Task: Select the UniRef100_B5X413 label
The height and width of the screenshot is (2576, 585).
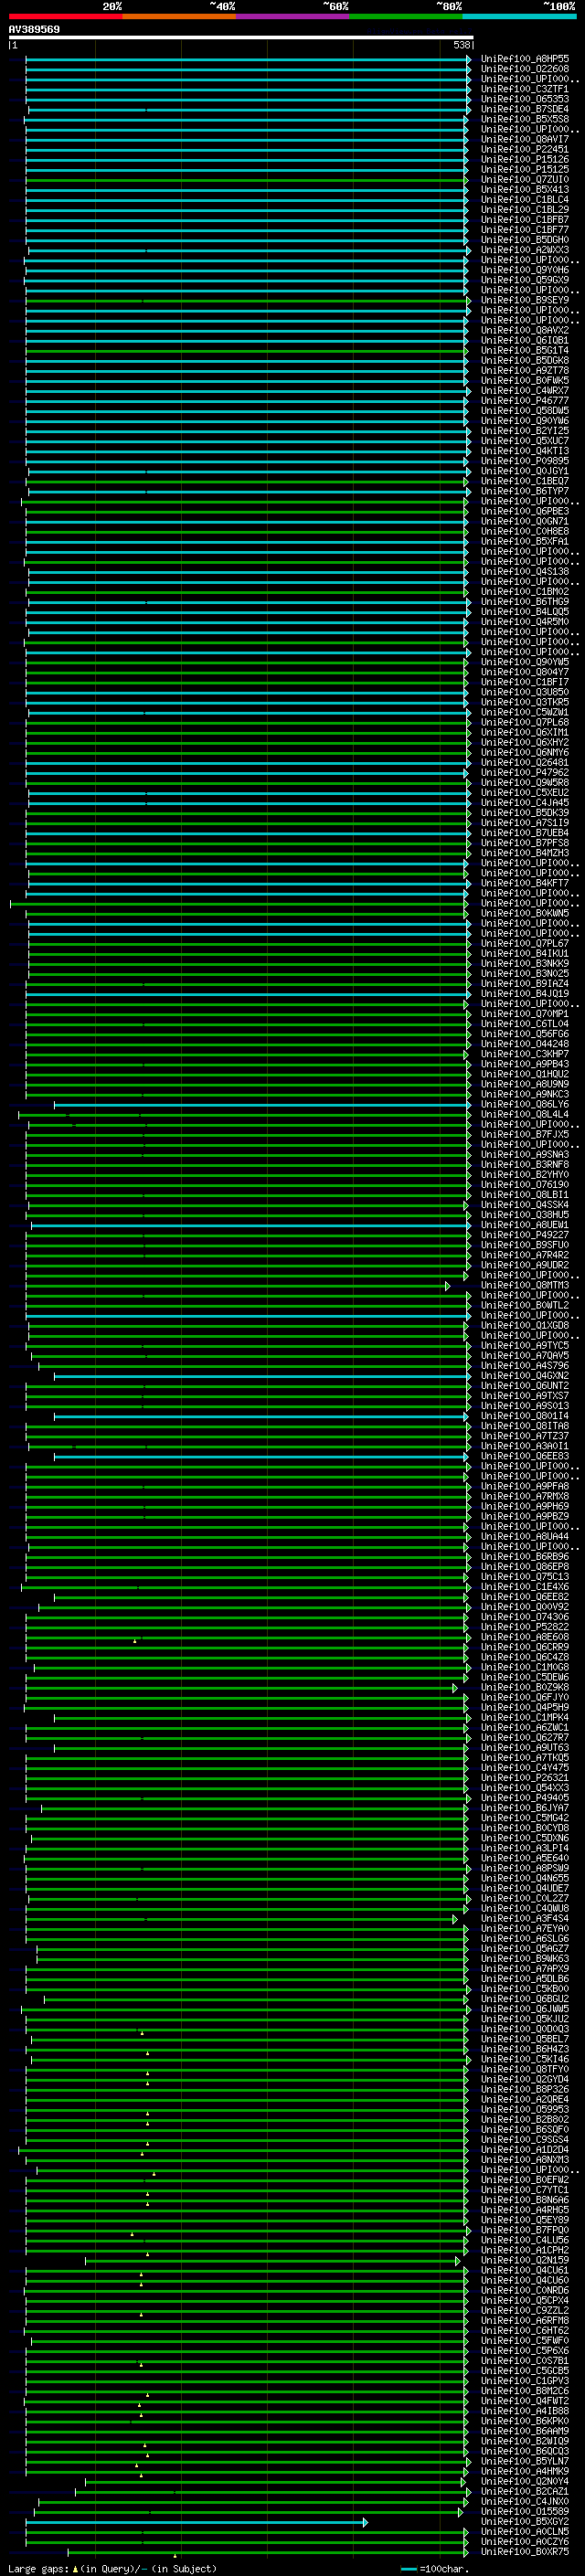Action: pos(525,189)
